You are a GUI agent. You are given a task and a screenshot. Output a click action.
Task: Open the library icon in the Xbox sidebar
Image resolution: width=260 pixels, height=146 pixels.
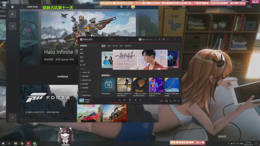pos(12,14)
